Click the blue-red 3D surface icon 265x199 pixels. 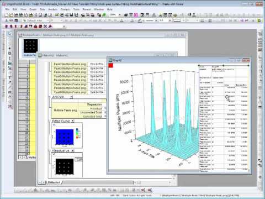coord(26,27)
